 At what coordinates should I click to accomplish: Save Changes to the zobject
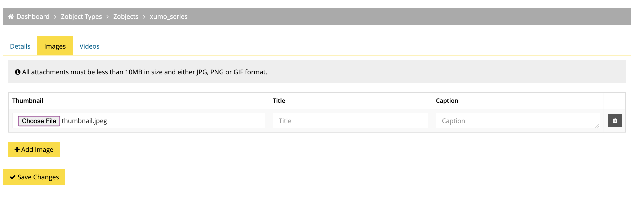[x=34, y=177]
